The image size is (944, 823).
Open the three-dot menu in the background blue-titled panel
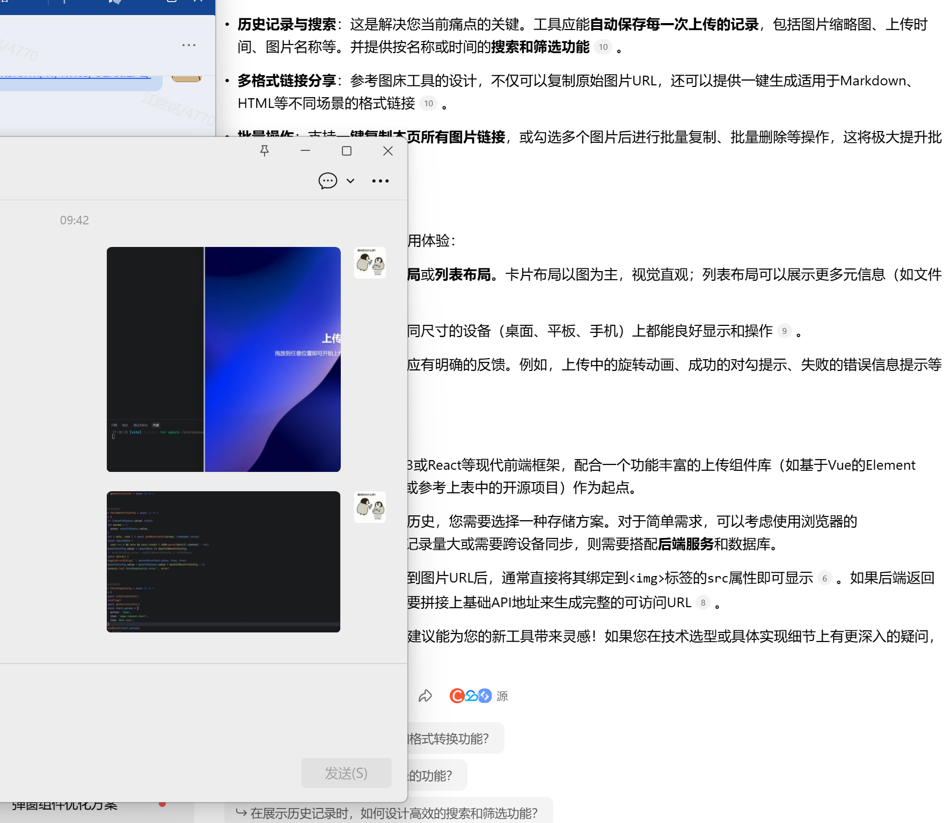[188, 45]
